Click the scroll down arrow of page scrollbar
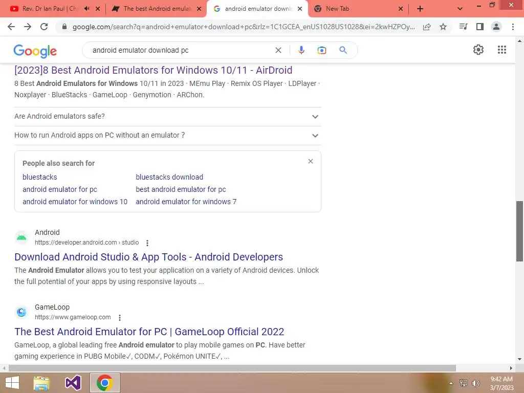The height and width of the screenshot is (393, 524). [x=519, y=360]
